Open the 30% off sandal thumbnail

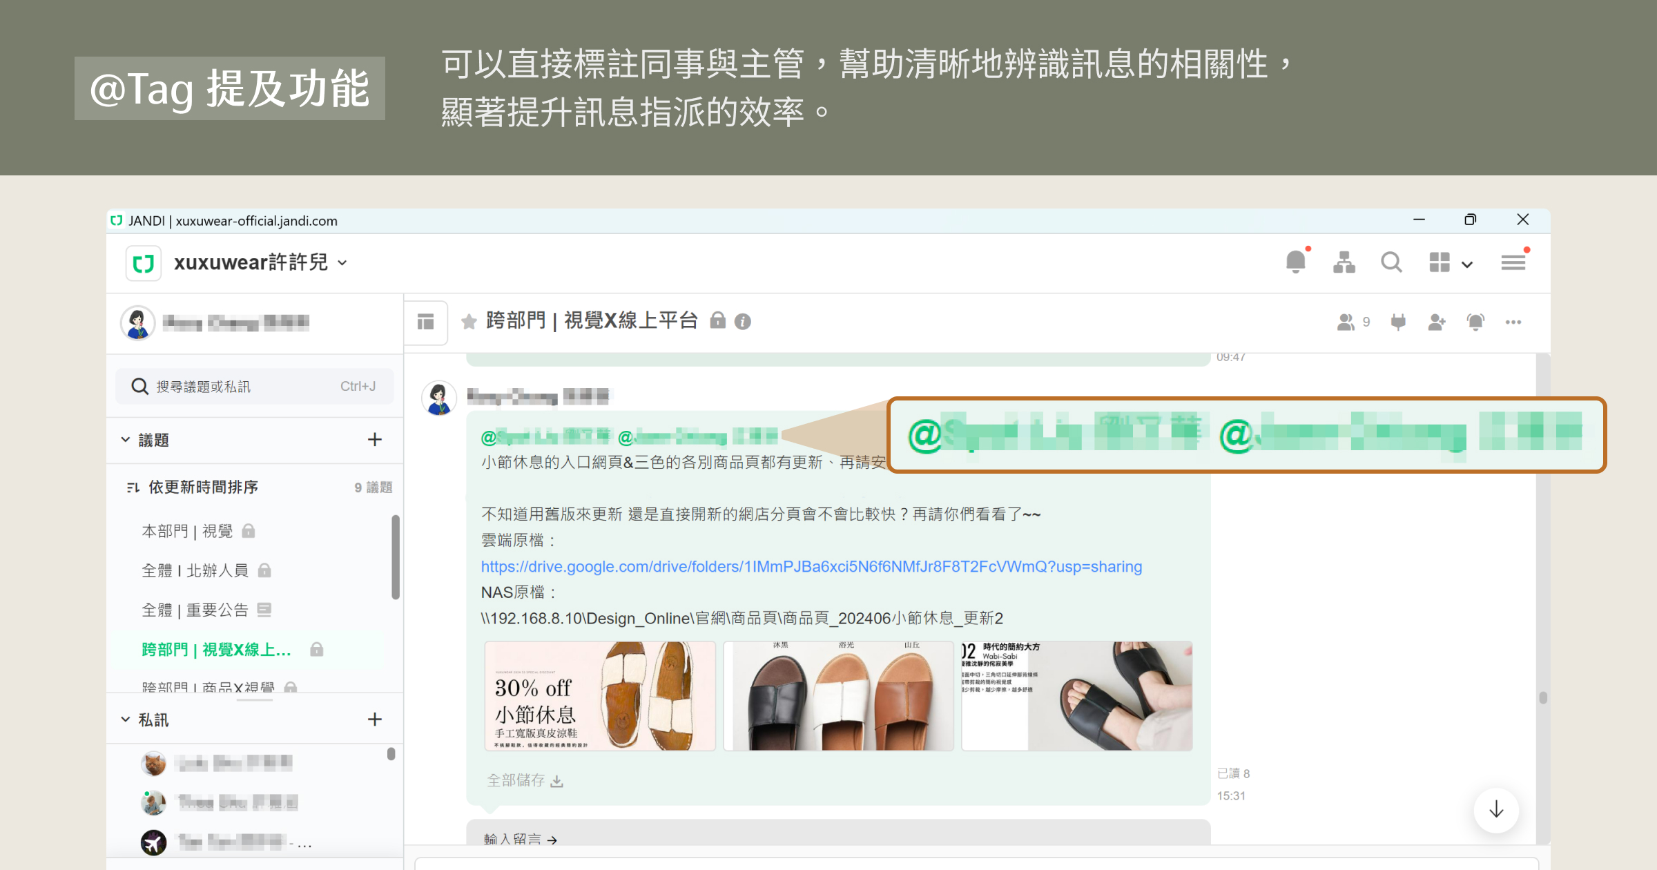600,695
